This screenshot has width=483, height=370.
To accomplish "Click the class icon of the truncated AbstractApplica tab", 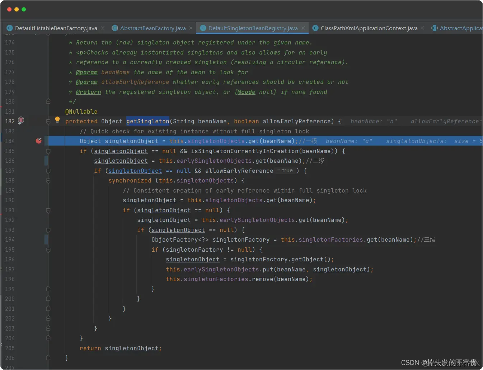I will (435, 28).
